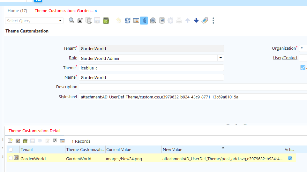This screenshot has width=307, height=172.
Task: Click the Print toolbar icon
Action: 179,20
